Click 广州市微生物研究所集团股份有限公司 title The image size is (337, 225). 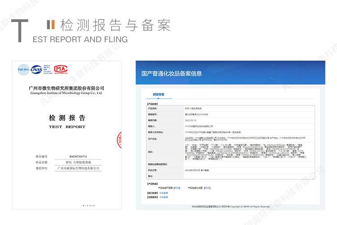[67, 88]
